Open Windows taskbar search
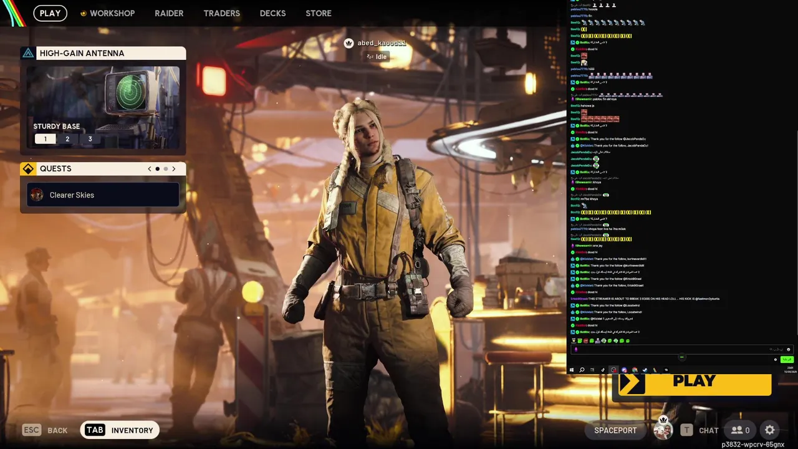The width and height of the screenshot is (798, 449). click(582, 370)
